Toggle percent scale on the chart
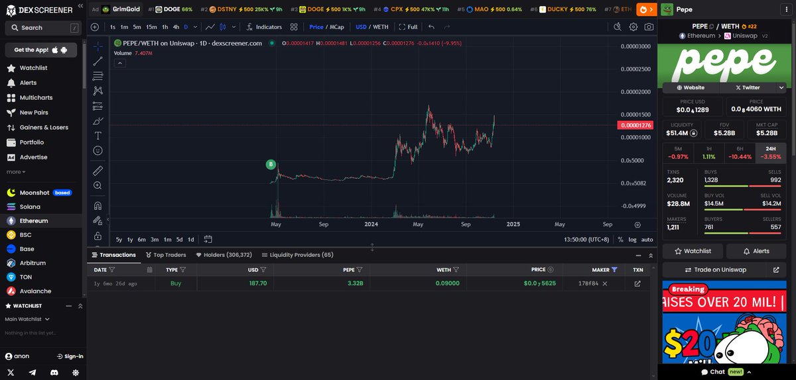 point(620,239)
